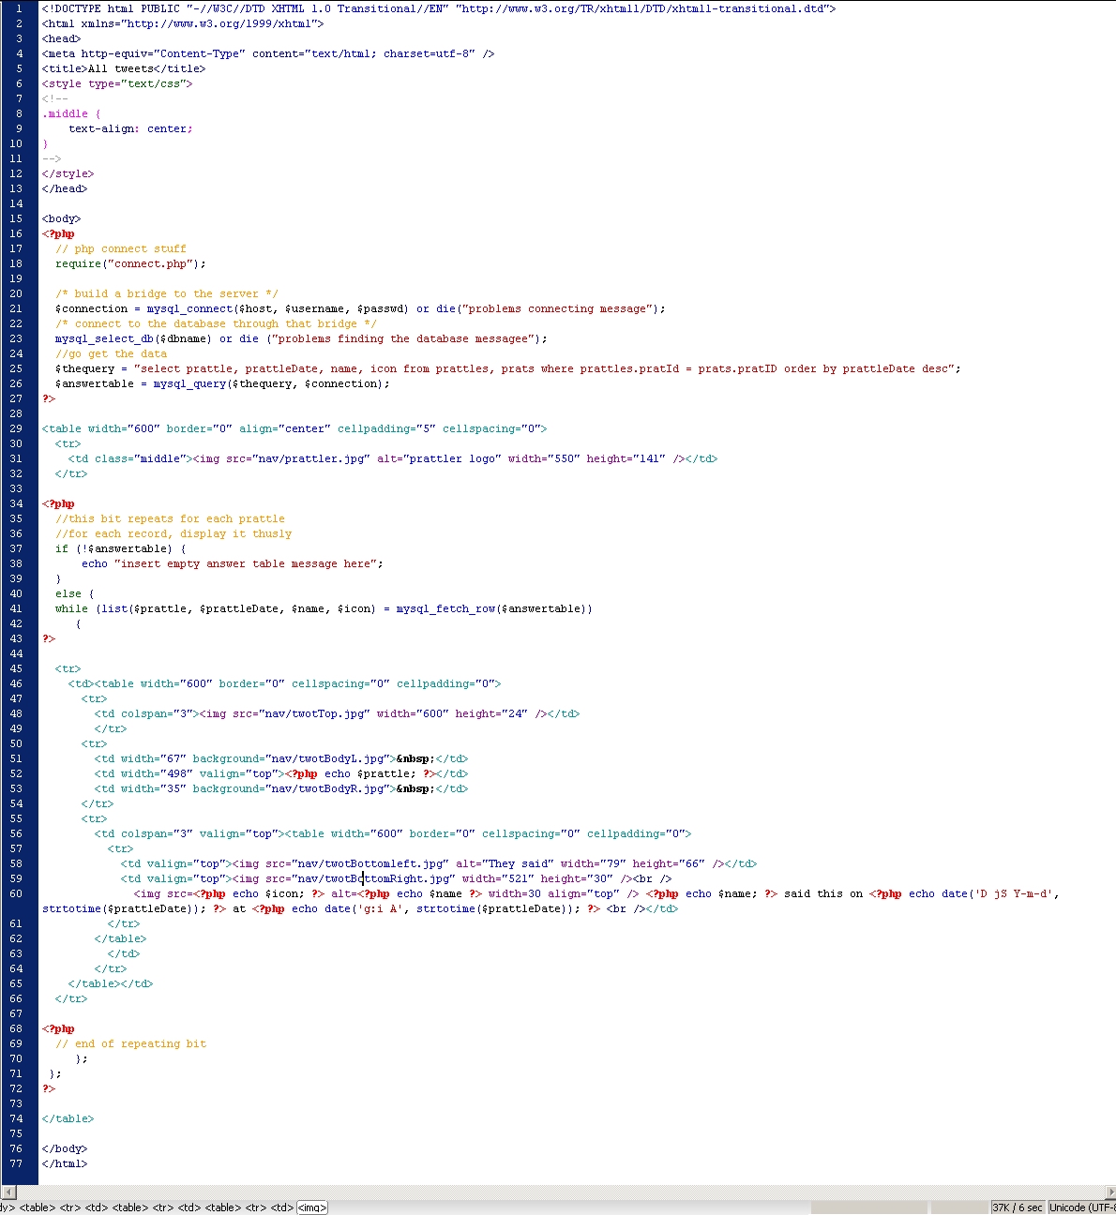Click line number 77 in the gutter

[16, 1163]
